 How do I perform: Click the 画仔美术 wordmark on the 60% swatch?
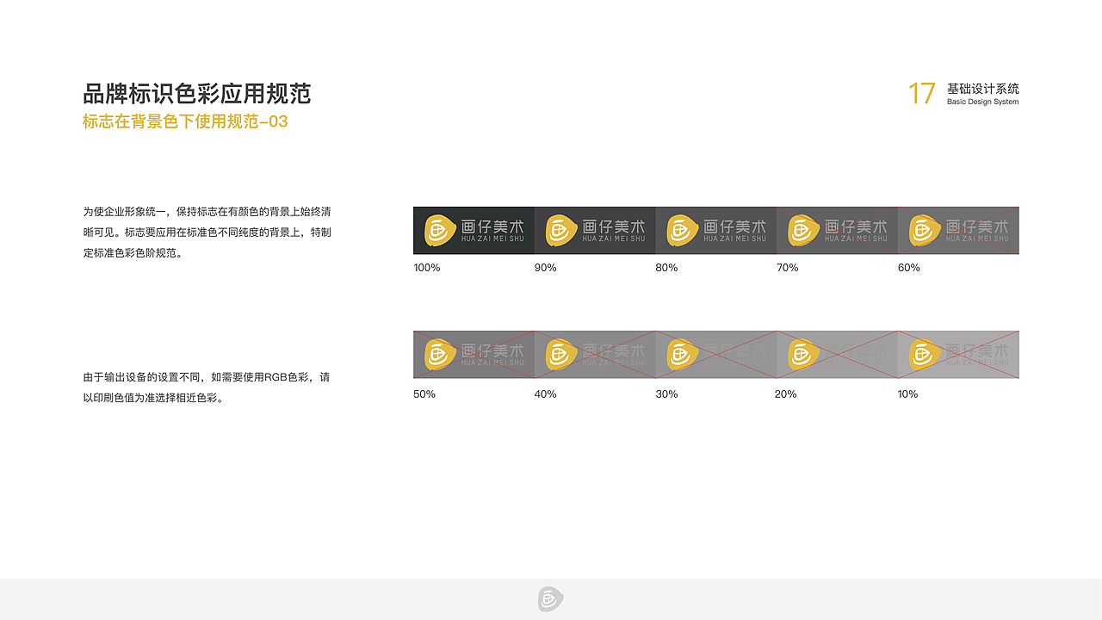[978, 226]
